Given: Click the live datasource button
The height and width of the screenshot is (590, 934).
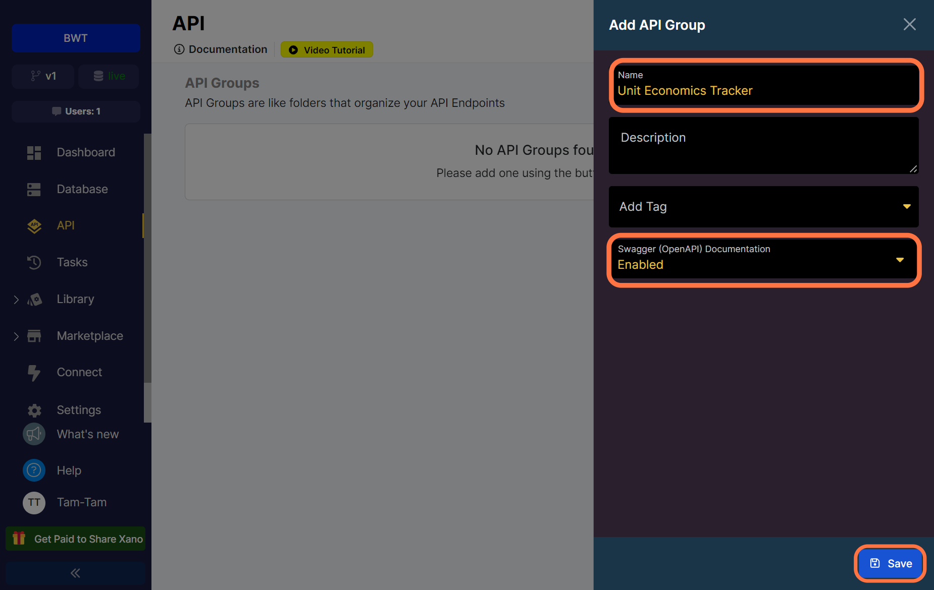Looking at the screenshot, I should pos(109,76).
